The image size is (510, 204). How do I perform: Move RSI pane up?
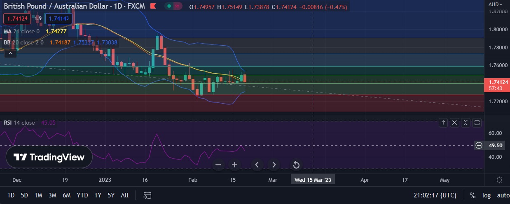point(443,123)
